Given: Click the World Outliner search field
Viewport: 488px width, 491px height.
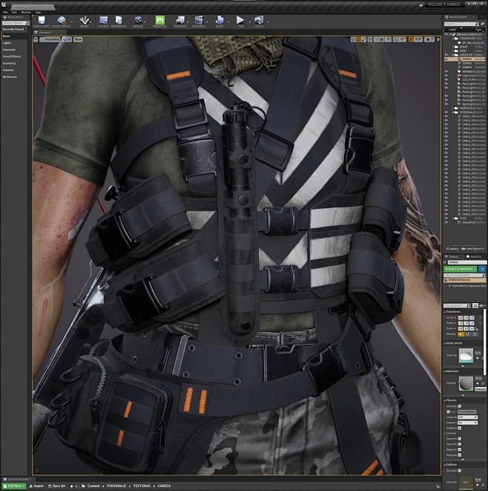Looking at the screenshot, I should point(461,24).
